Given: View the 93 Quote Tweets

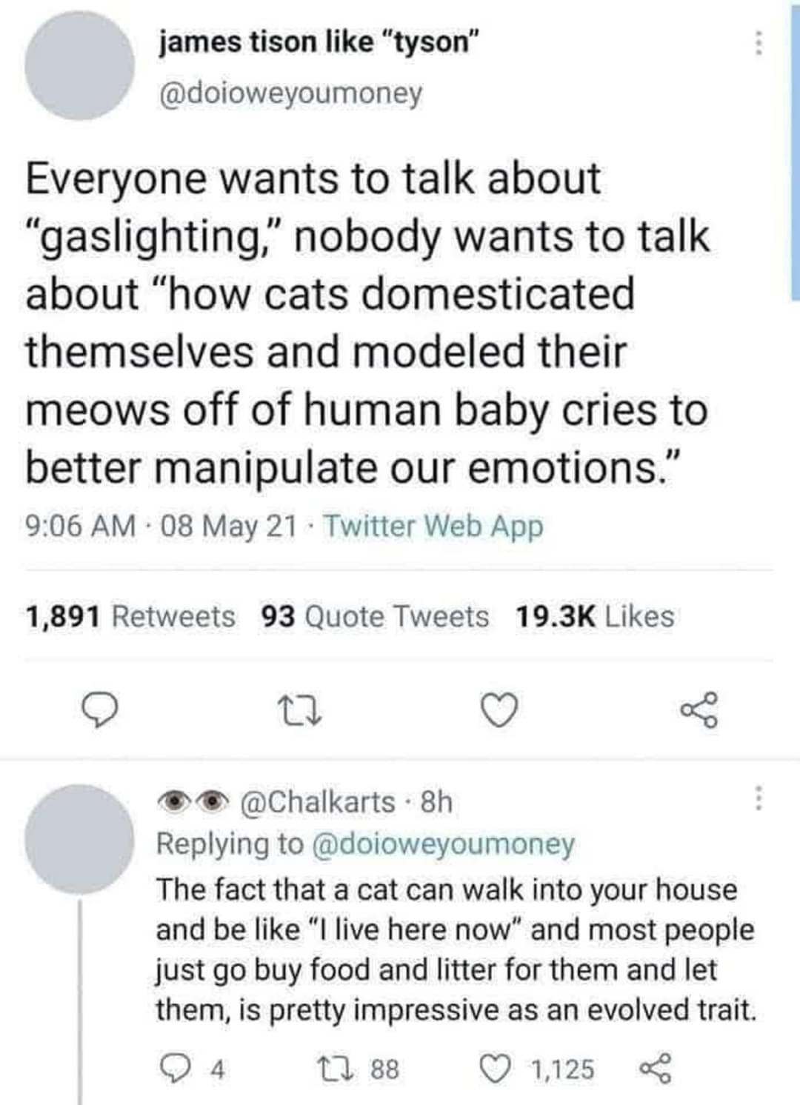Looking at the screenshot, I should point(375,616).
